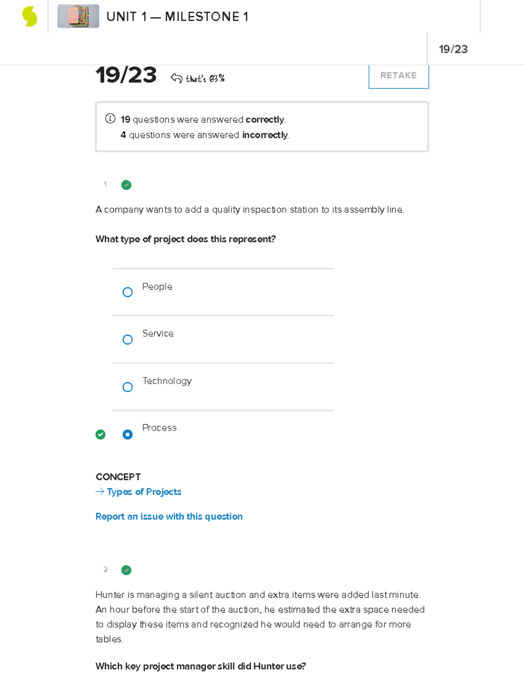The image size is (524, 678).
Task: Click the 19/23 score tab at top right
Action: [x=453, y=49]
